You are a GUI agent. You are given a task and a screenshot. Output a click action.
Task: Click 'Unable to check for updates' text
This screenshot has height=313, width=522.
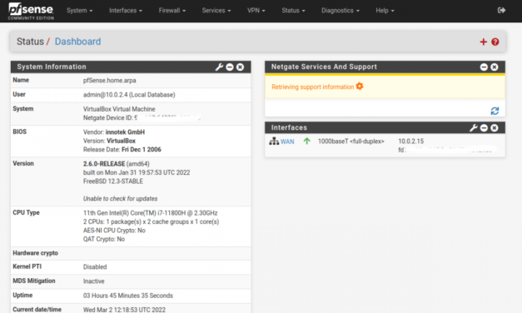pyautogui.click(x=120, y=198)
